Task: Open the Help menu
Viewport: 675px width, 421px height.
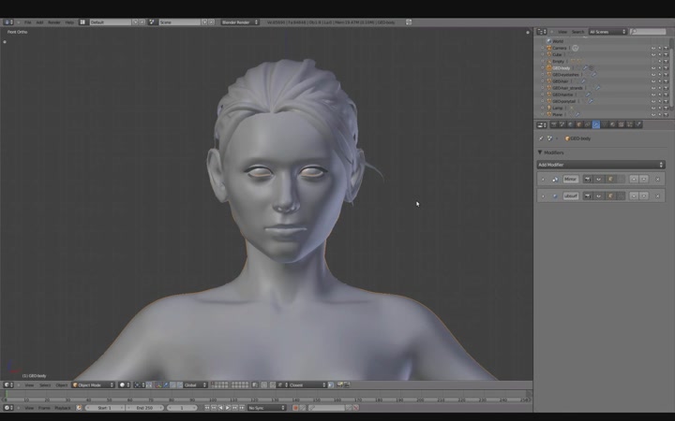Action: [69, 22]
